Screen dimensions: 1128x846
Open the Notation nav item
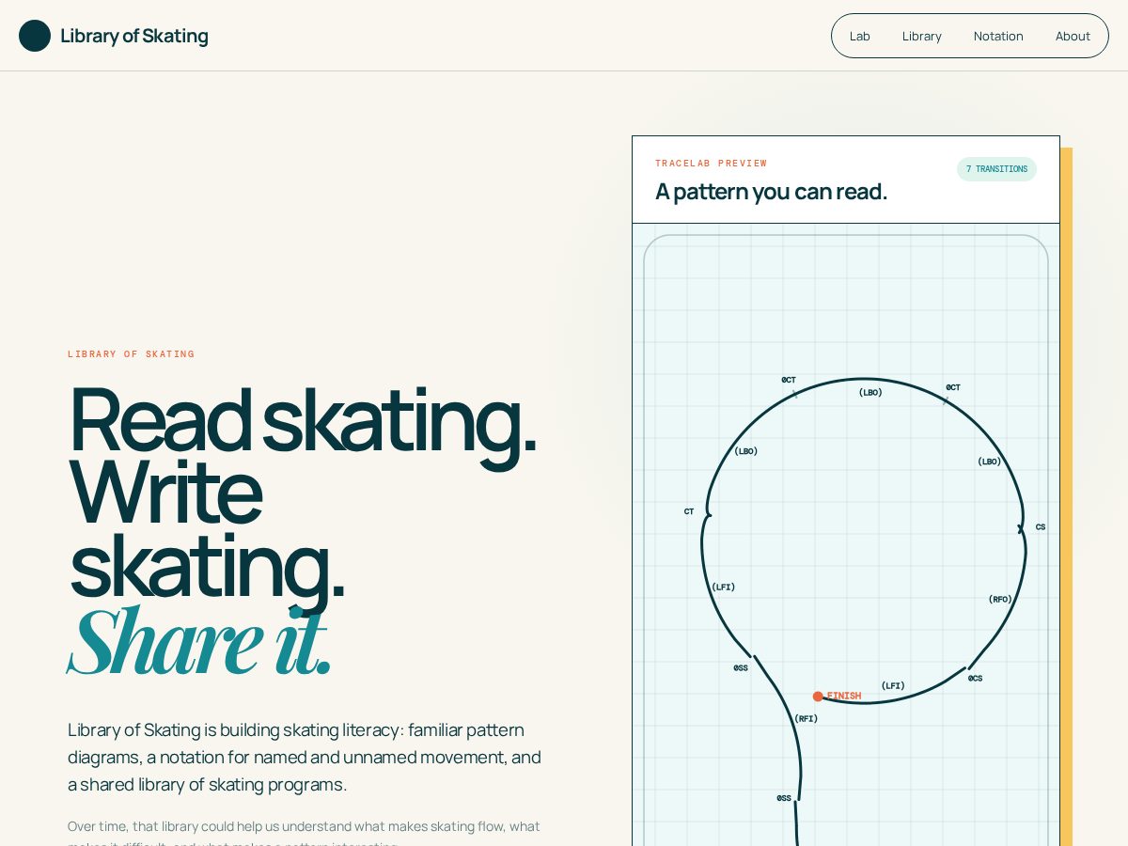coord(998,36)
